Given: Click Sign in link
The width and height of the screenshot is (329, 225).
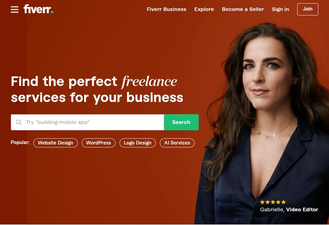Looking at the screenshot, I should pyautogui.click(x=280, y=9).
